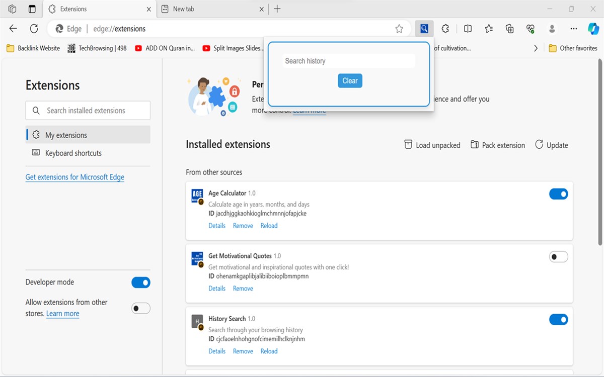
Task: Open the Copilot icon
Action: 593,29
